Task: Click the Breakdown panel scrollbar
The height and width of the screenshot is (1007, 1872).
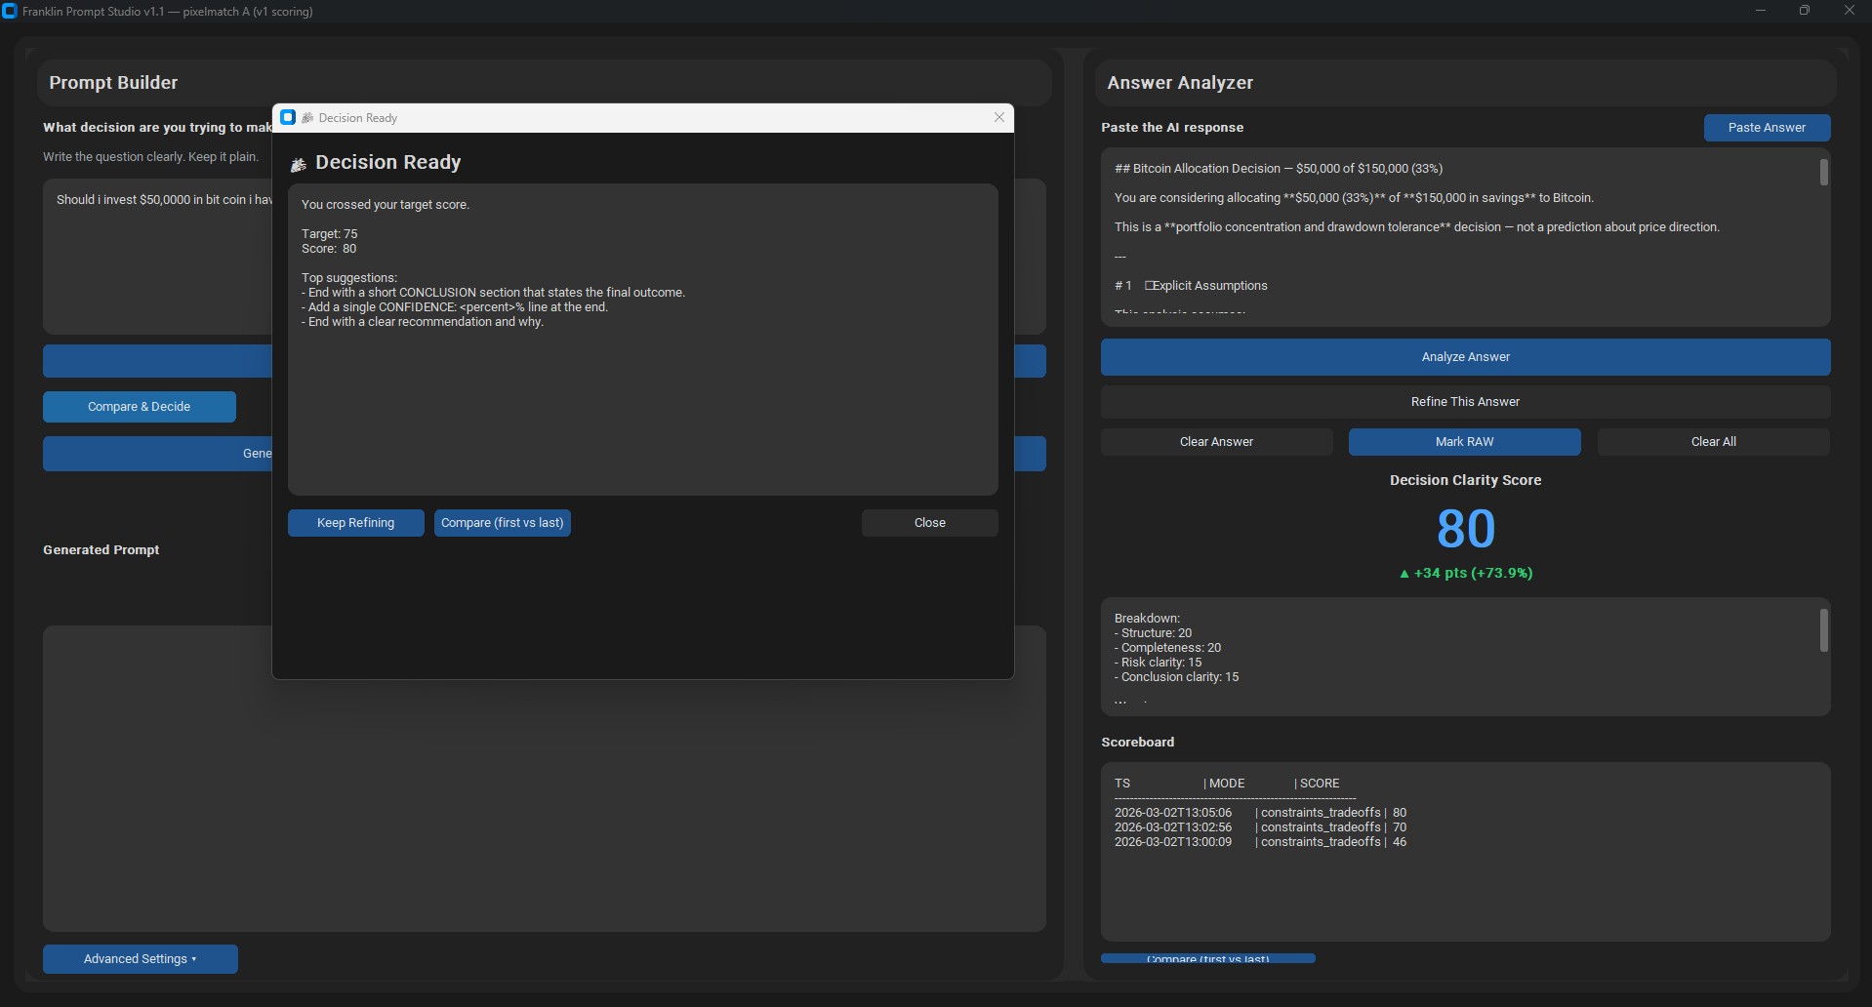Action: (1822, 631)
